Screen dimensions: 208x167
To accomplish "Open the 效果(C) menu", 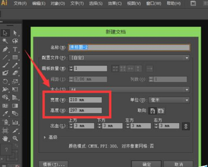I will click(x=115, y=3).
